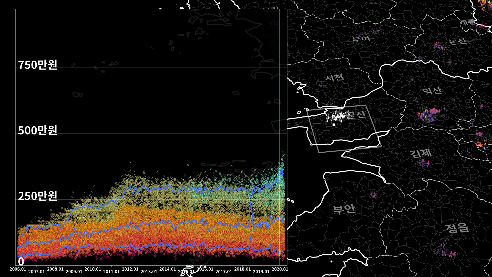Click the 500만원 y-axis label
This screenshot has width=492, height=277.
tap(38, 130)
